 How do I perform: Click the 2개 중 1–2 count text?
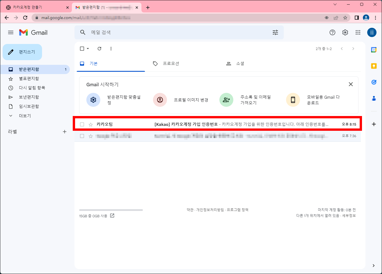point(324,49)
